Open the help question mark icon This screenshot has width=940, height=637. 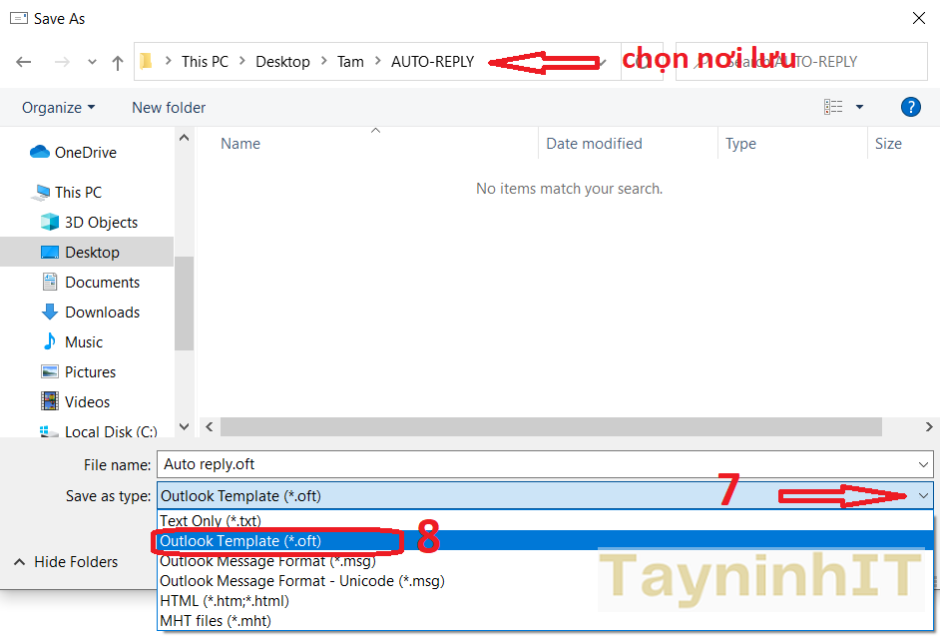pyautogui.click(x=909, y=107)
